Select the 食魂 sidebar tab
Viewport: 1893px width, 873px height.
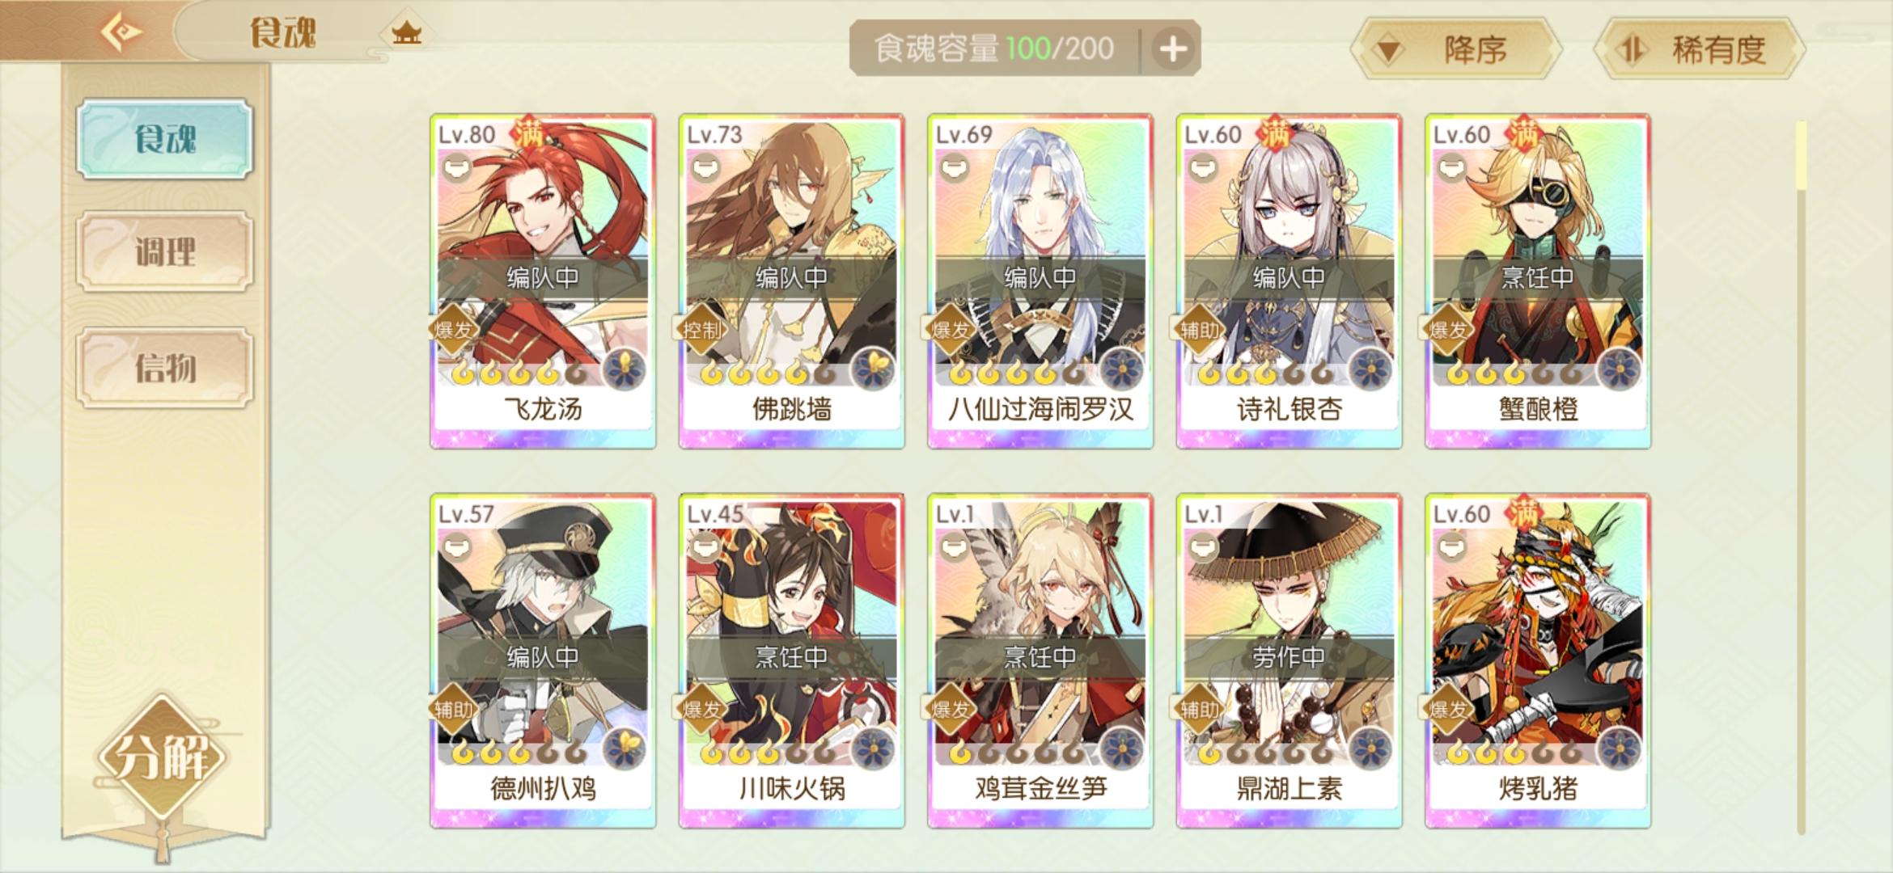[165, 139]
